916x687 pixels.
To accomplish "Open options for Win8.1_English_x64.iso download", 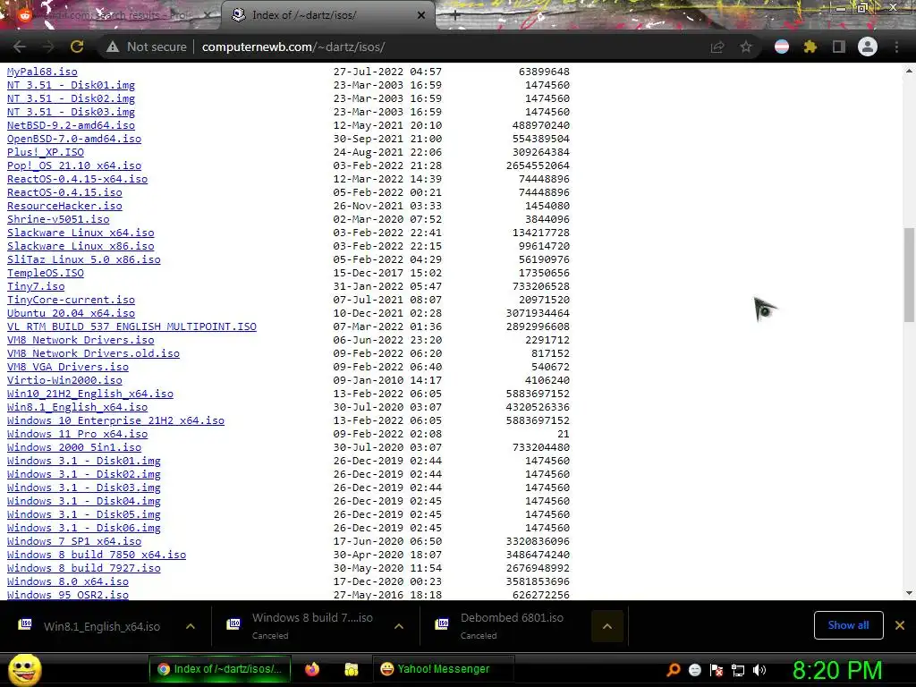I will click(x=191, y=626).
